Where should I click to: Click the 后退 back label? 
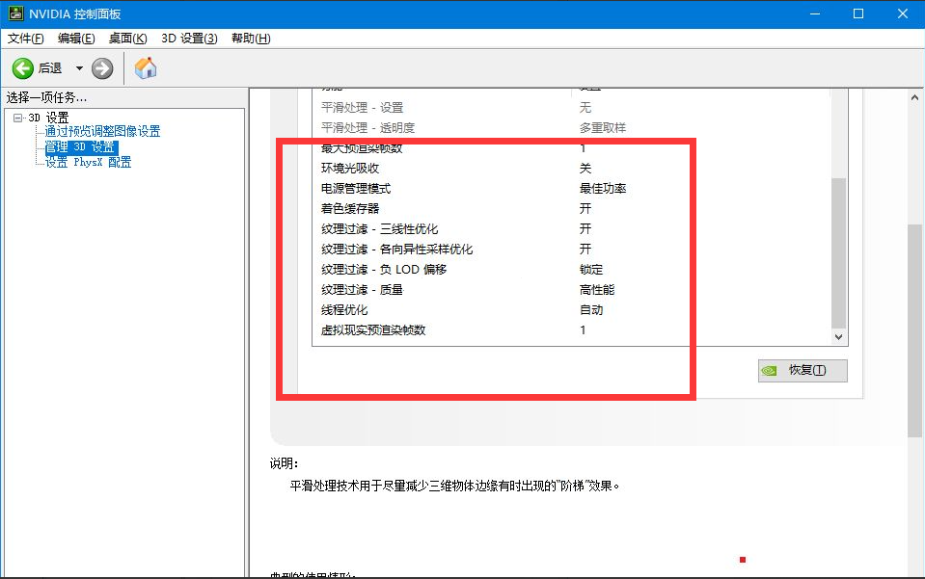click(x=50, y=68)
